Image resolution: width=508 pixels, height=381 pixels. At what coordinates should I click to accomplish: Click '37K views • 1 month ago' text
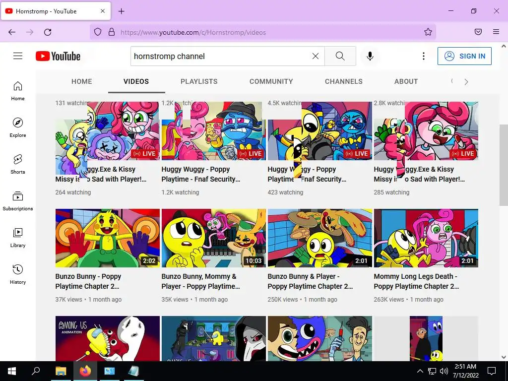(88, 299)
